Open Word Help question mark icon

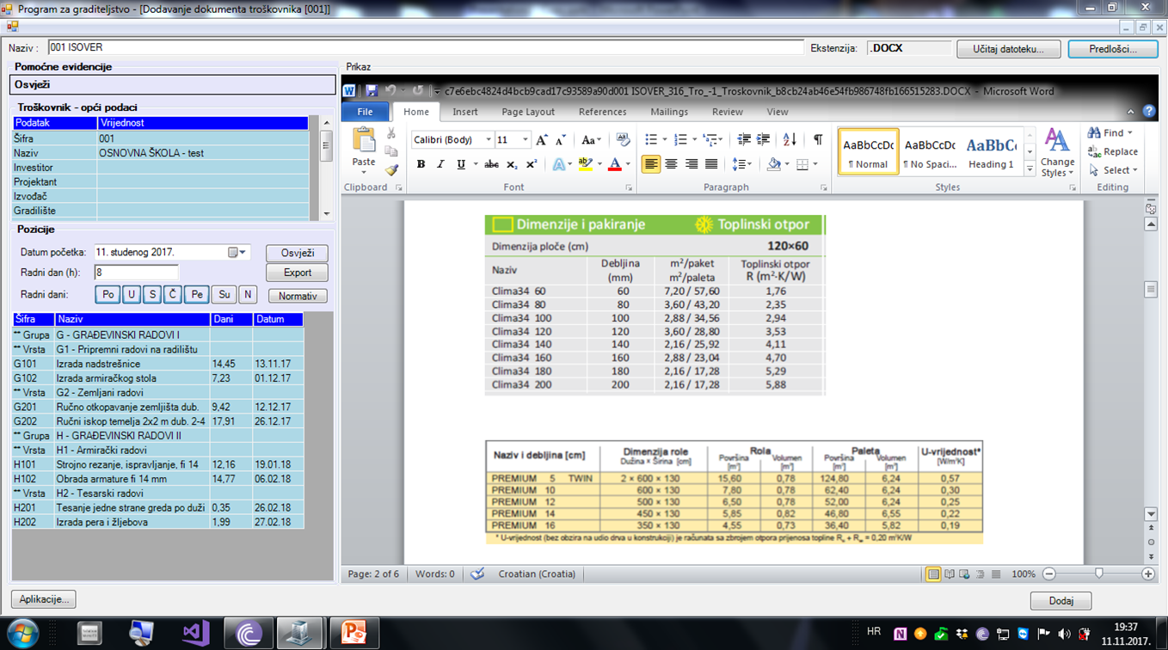1149,112
